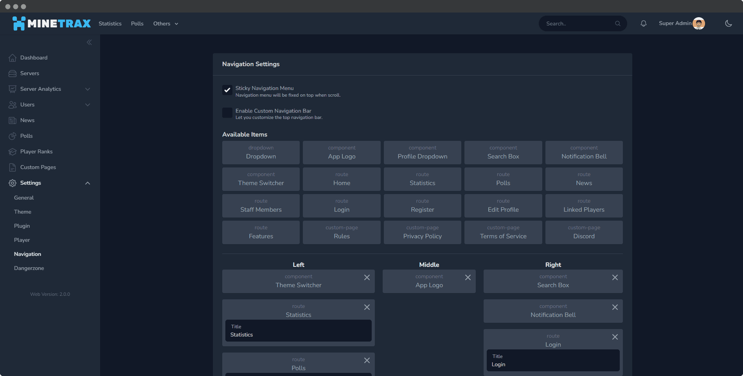743x376 pixels.
Task: Select Rules custom-page item
Action: [342, 232]
